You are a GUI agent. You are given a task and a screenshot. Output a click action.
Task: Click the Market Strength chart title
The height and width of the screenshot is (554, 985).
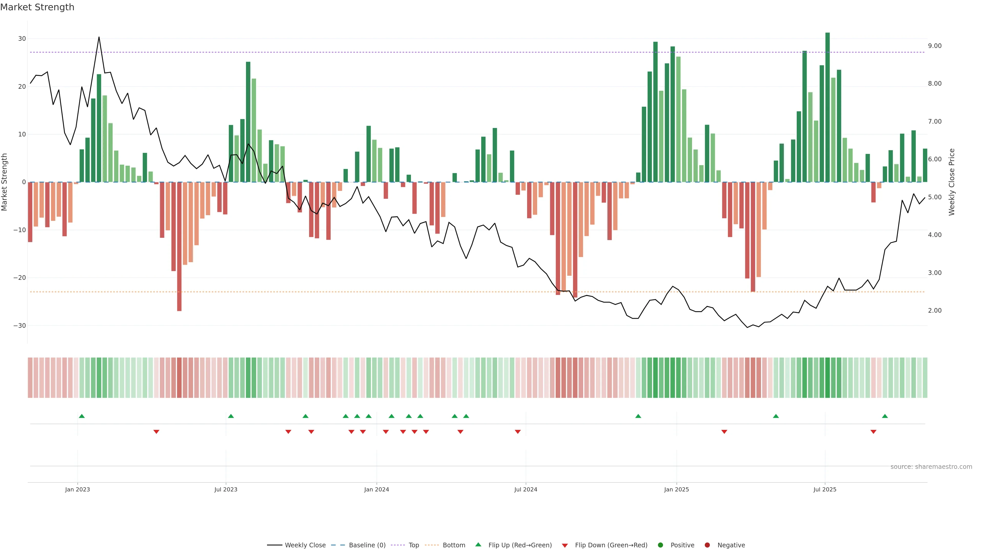[37, 7]
